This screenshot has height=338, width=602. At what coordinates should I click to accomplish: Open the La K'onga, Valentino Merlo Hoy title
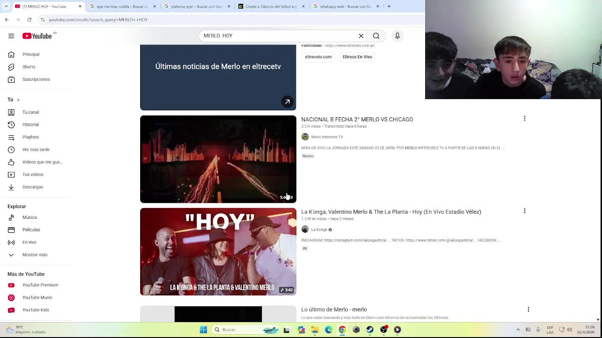click(391, 212)
